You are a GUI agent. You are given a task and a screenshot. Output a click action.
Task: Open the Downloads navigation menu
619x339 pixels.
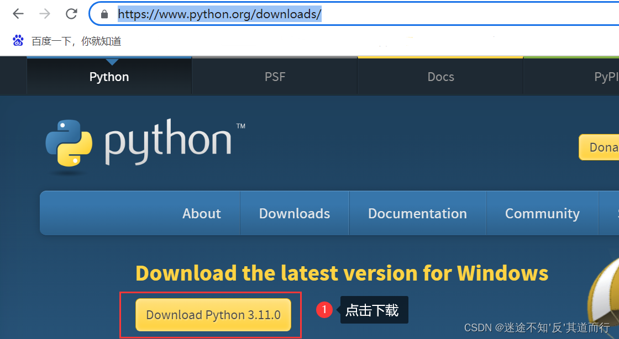point(295,213)
